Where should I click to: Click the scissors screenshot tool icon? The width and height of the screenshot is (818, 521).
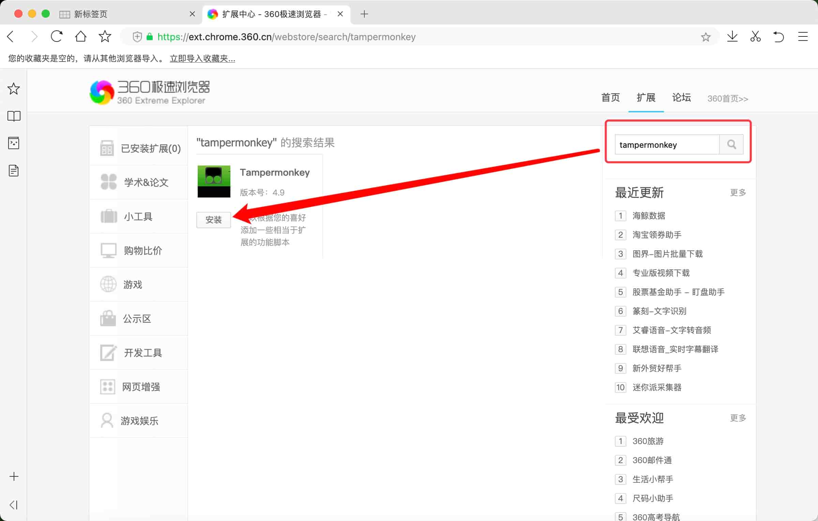(755, 36)
